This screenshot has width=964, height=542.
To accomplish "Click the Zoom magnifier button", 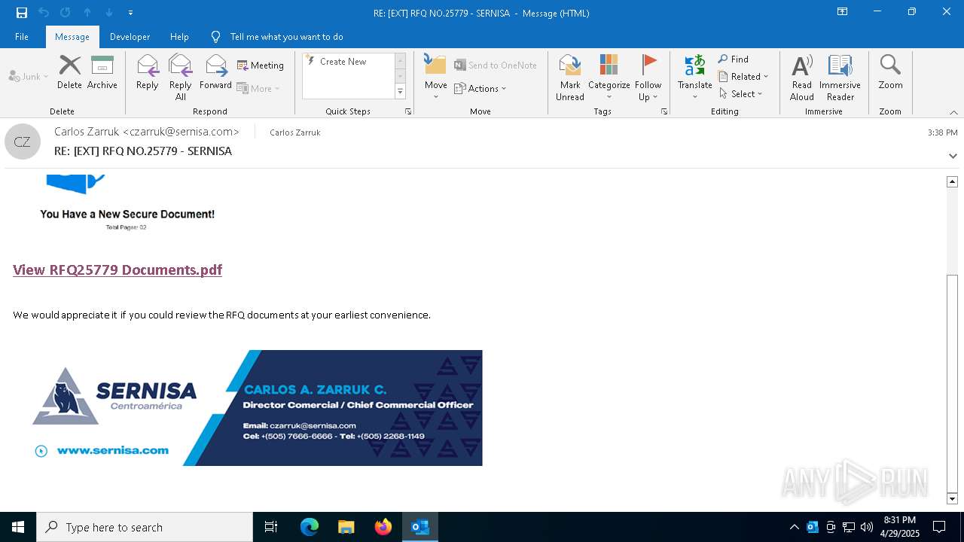I will 890,72.
